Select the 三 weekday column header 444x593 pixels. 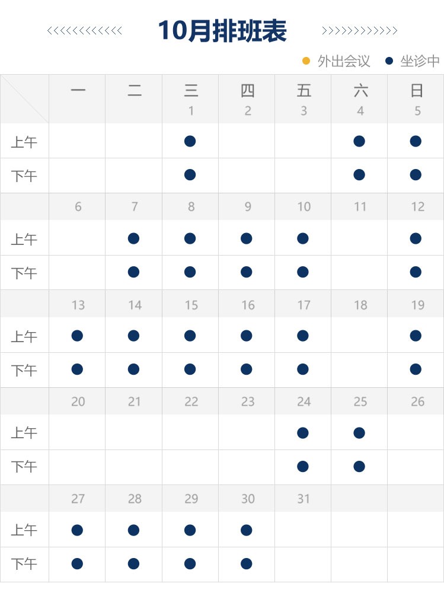(x=191, y=91)
